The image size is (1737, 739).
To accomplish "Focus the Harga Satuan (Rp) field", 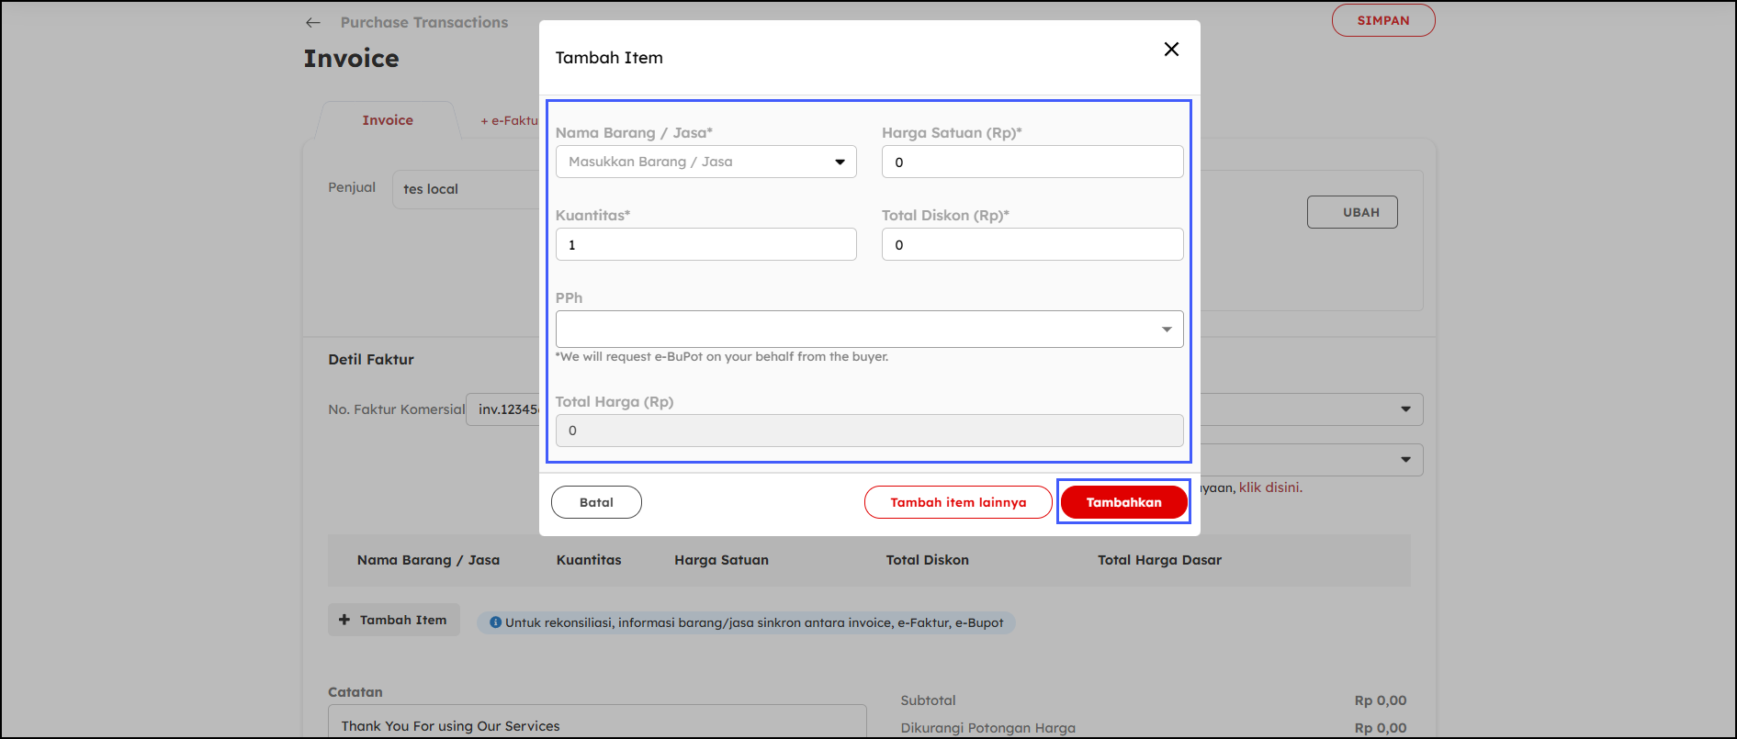I will (1032, 162).
